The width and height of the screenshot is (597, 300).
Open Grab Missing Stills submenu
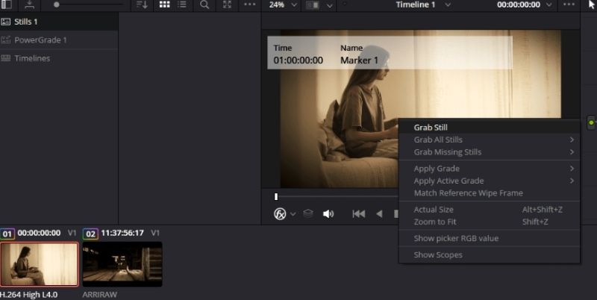pyautogui.click(x=490, y=152)
